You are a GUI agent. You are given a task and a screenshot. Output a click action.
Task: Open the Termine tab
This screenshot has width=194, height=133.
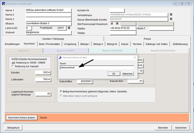click(x=137, y=44)
